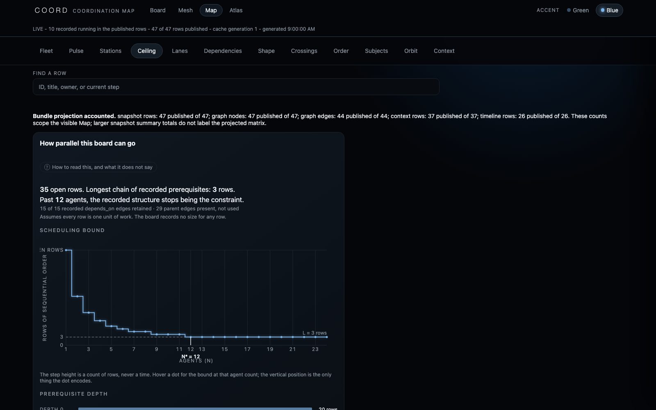
Task: Click the 'N* = 12' axis annotation
Action: coord(191,357)
